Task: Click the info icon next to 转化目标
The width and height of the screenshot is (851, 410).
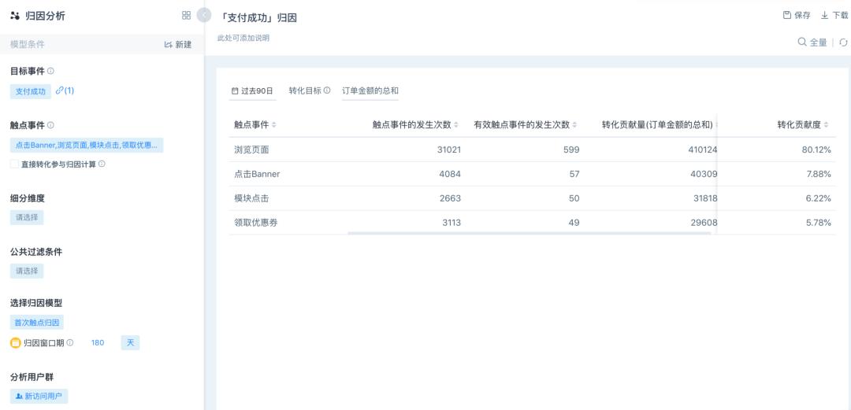Action: coord(327,90)
